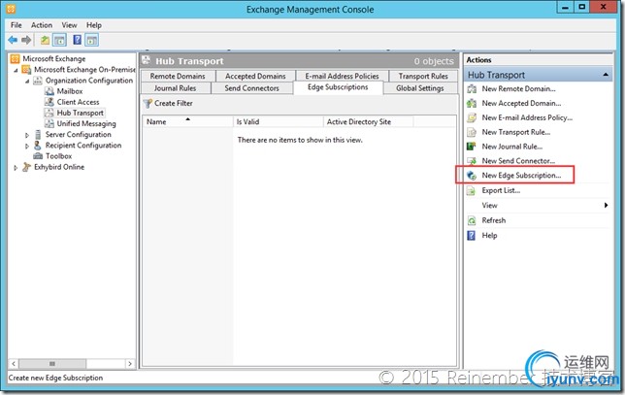Click New Remote Domain... action
The height and width of the screenshot is (395, 625).
pyautogui.click(x=518, y=89)
